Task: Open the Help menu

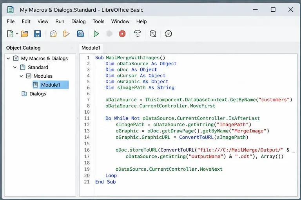Action: [141, 21]
